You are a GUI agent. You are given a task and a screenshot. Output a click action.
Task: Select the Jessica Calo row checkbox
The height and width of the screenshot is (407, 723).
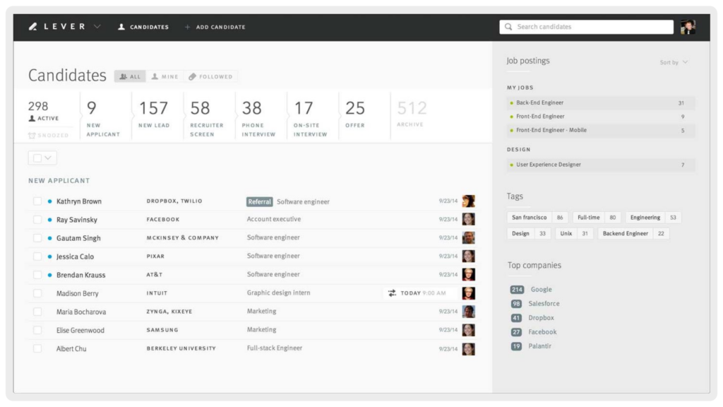pos(37,256)
